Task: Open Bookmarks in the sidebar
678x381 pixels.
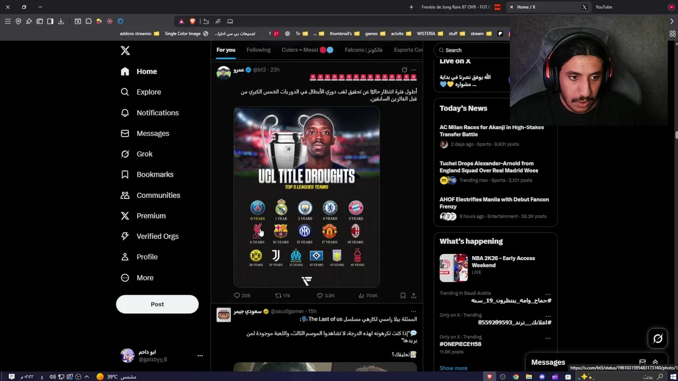Action: pos(147,175)
